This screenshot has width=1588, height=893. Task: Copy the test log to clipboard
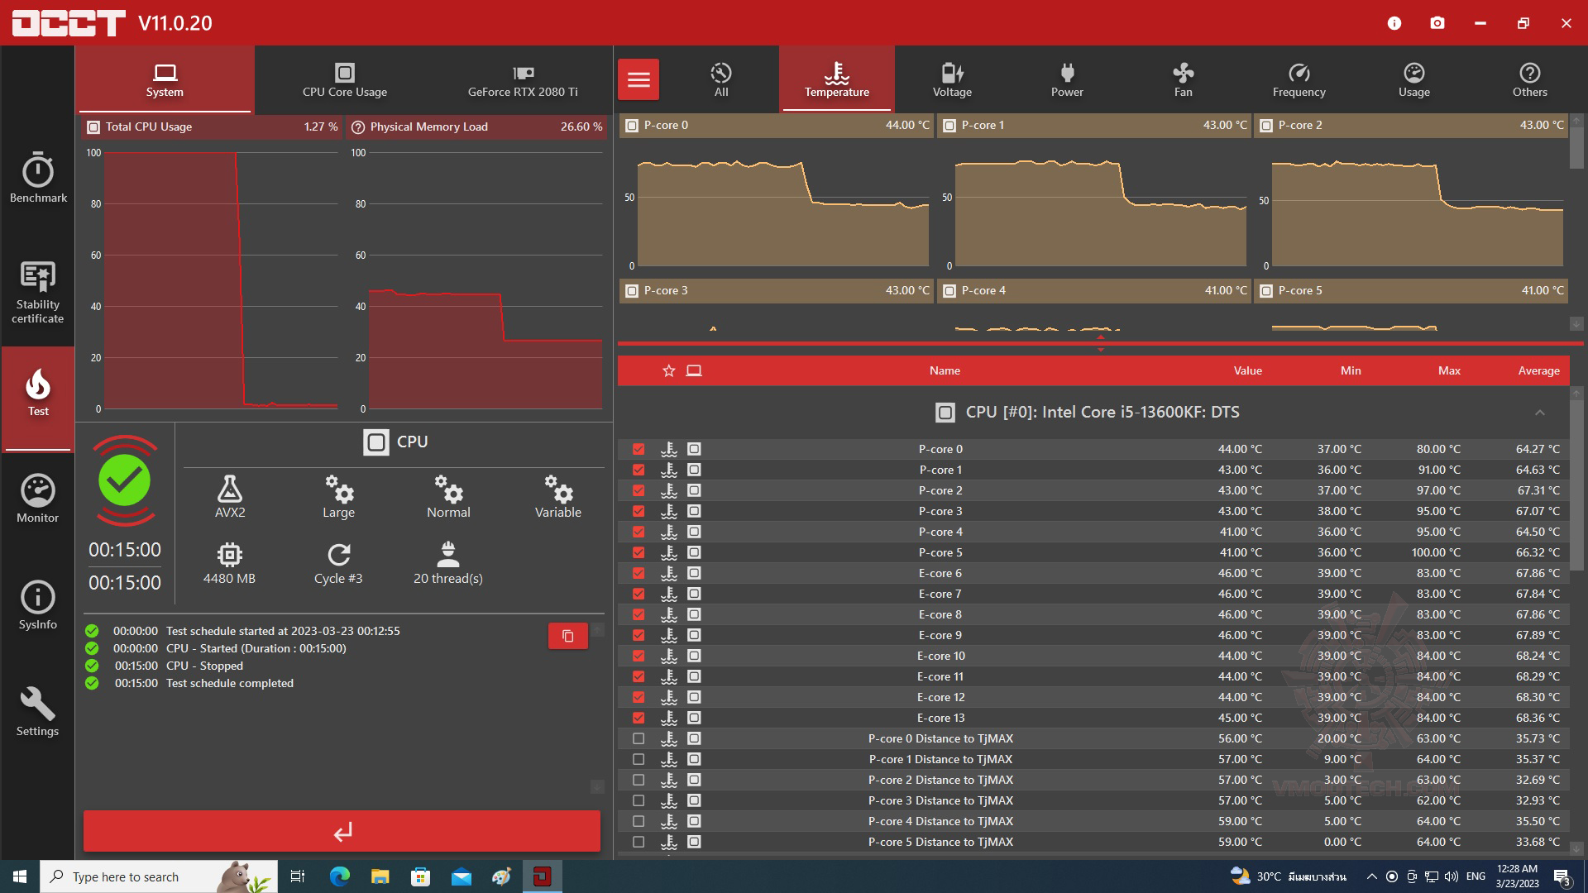pyautogui.click(x=567, y=636)
